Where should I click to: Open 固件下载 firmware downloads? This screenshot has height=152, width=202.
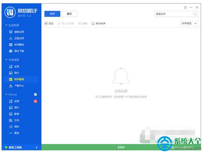(x=16, y=51)
